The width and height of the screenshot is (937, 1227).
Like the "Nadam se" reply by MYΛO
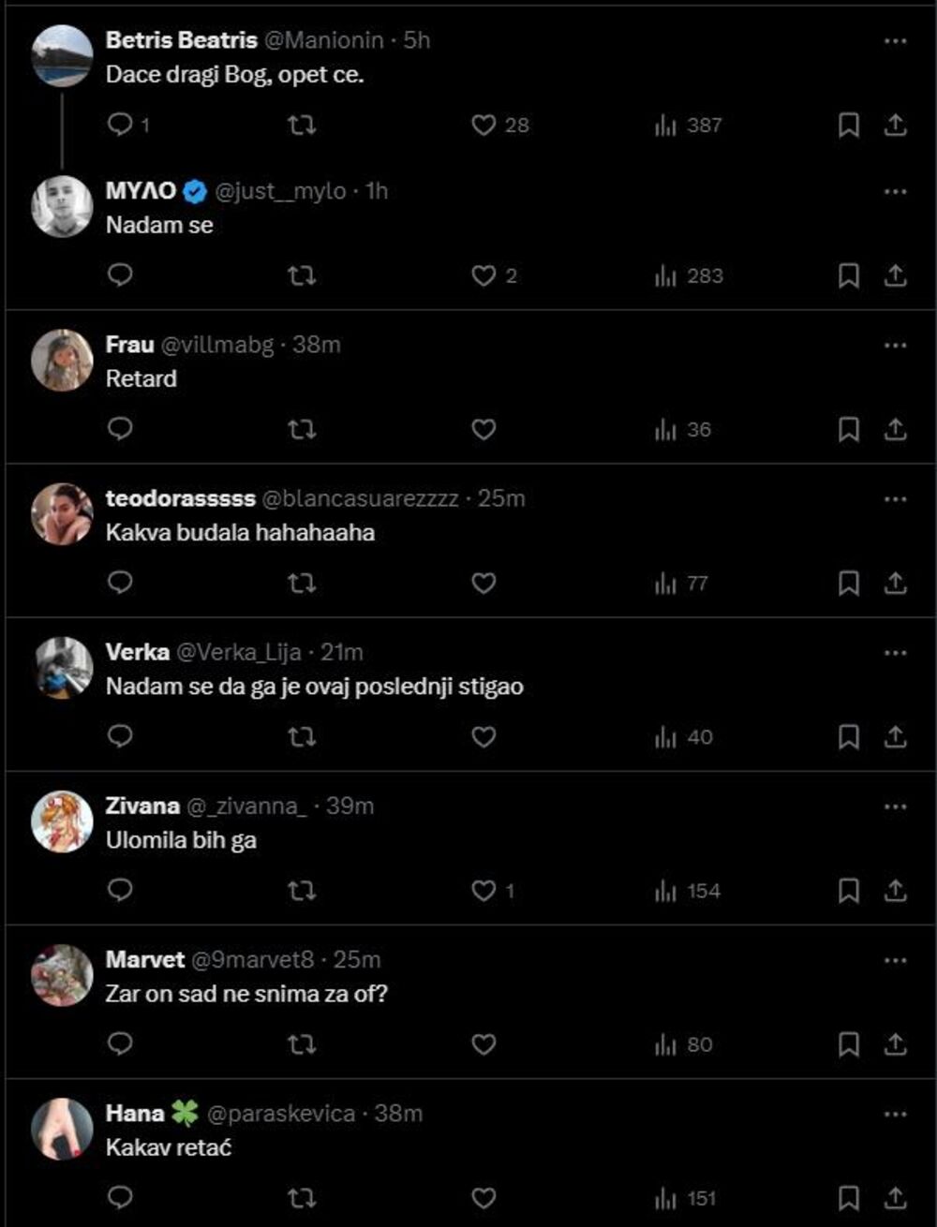483,275
